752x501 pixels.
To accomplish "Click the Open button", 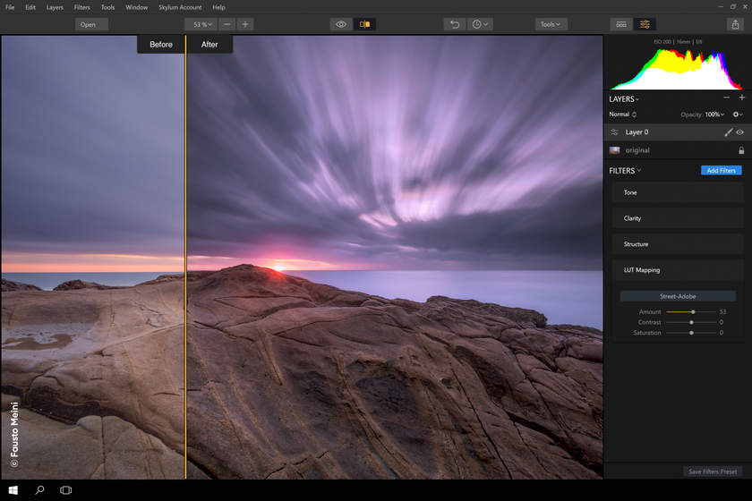I will coord(91,24).
